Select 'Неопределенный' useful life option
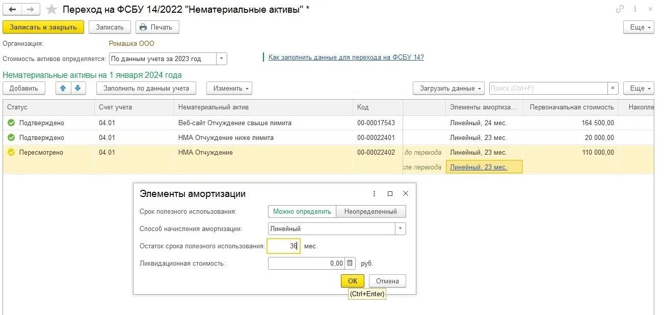Image resolution: width=664 pixels, height=315 pixels. [370, 211]
